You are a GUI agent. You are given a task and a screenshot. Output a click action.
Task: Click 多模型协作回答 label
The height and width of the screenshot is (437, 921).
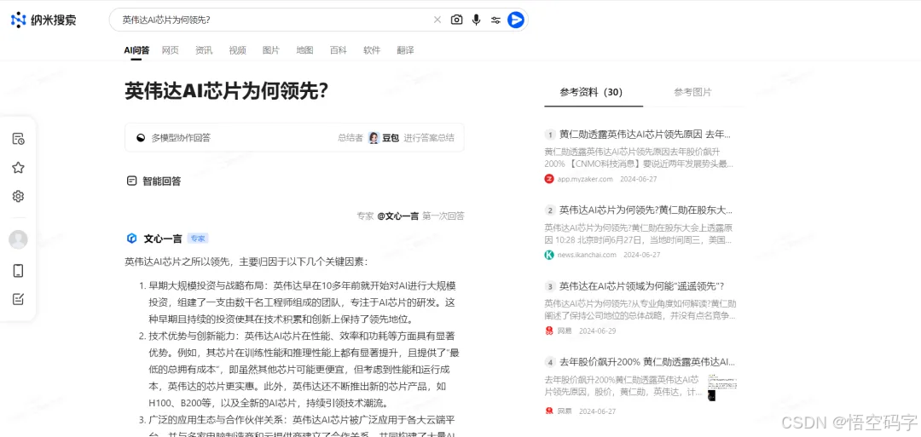coord(181,138)
